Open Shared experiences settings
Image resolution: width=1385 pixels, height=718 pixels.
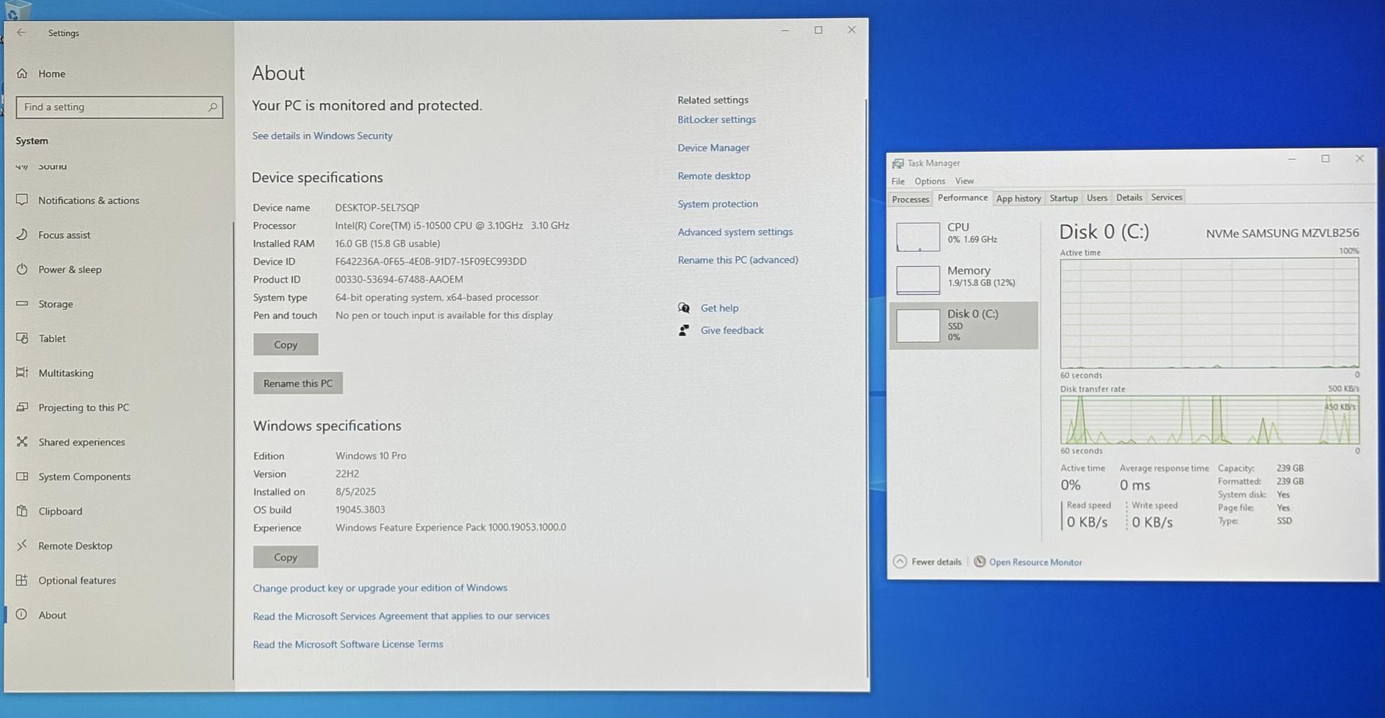[x=81, y=443]
